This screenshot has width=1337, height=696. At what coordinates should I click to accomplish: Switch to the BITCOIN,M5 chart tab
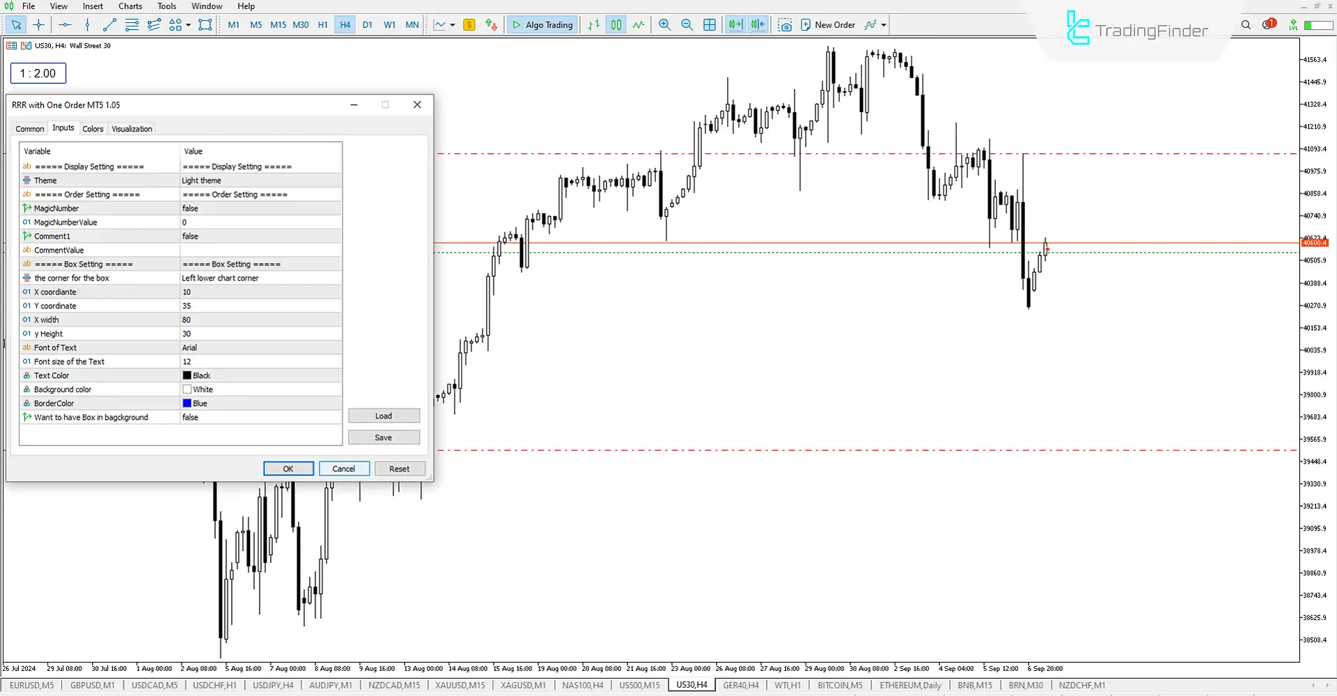pos(839,685)
